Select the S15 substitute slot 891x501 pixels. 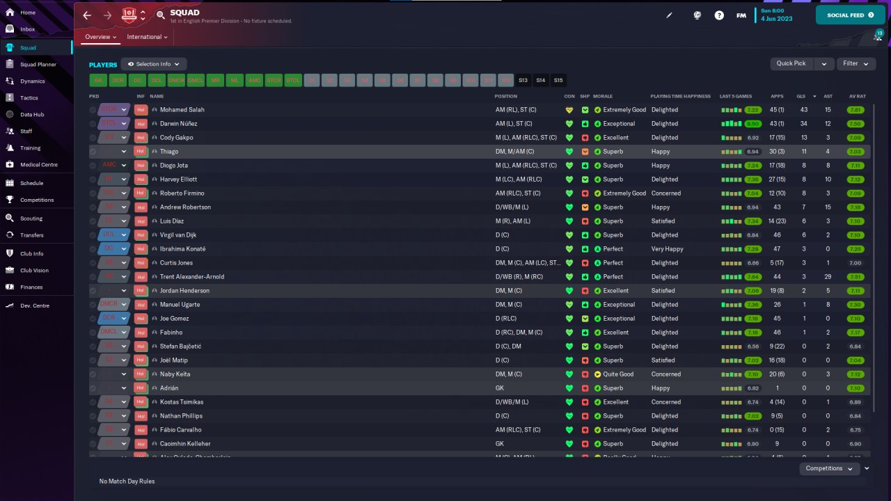(x=558, y=80)
